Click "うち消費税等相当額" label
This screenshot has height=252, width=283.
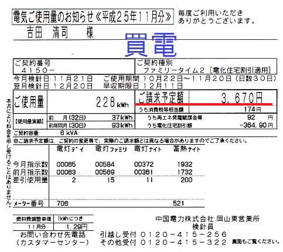coord(161,110)
